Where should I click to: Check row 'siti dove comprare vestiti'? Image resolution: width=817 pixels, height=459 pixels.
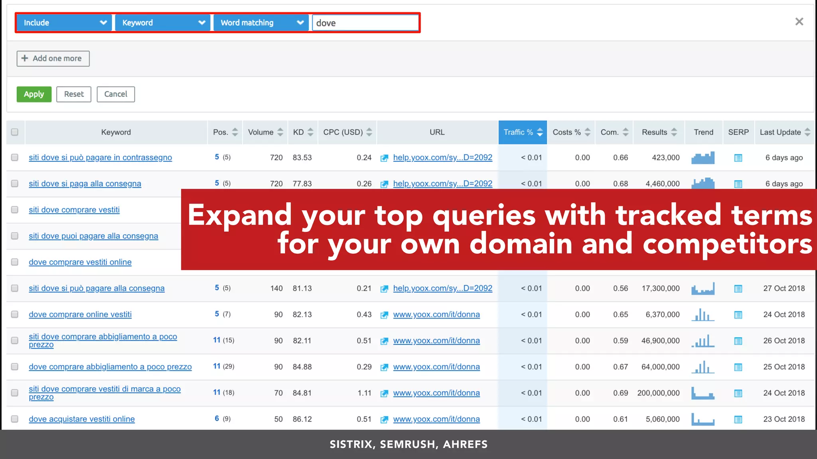(x=15, y=210)
